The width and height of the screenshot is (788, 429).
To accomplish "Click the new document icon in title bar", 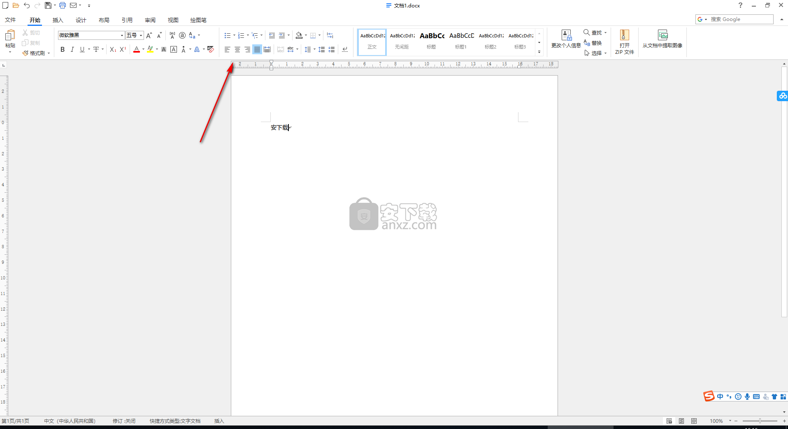I will [5, 5].
